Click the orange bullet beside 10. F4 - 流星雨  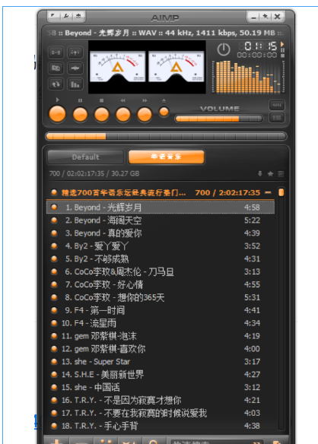54,323
